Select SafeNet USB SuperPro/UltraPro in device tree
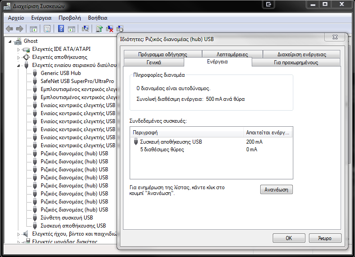355x257 pixels. 77,81
